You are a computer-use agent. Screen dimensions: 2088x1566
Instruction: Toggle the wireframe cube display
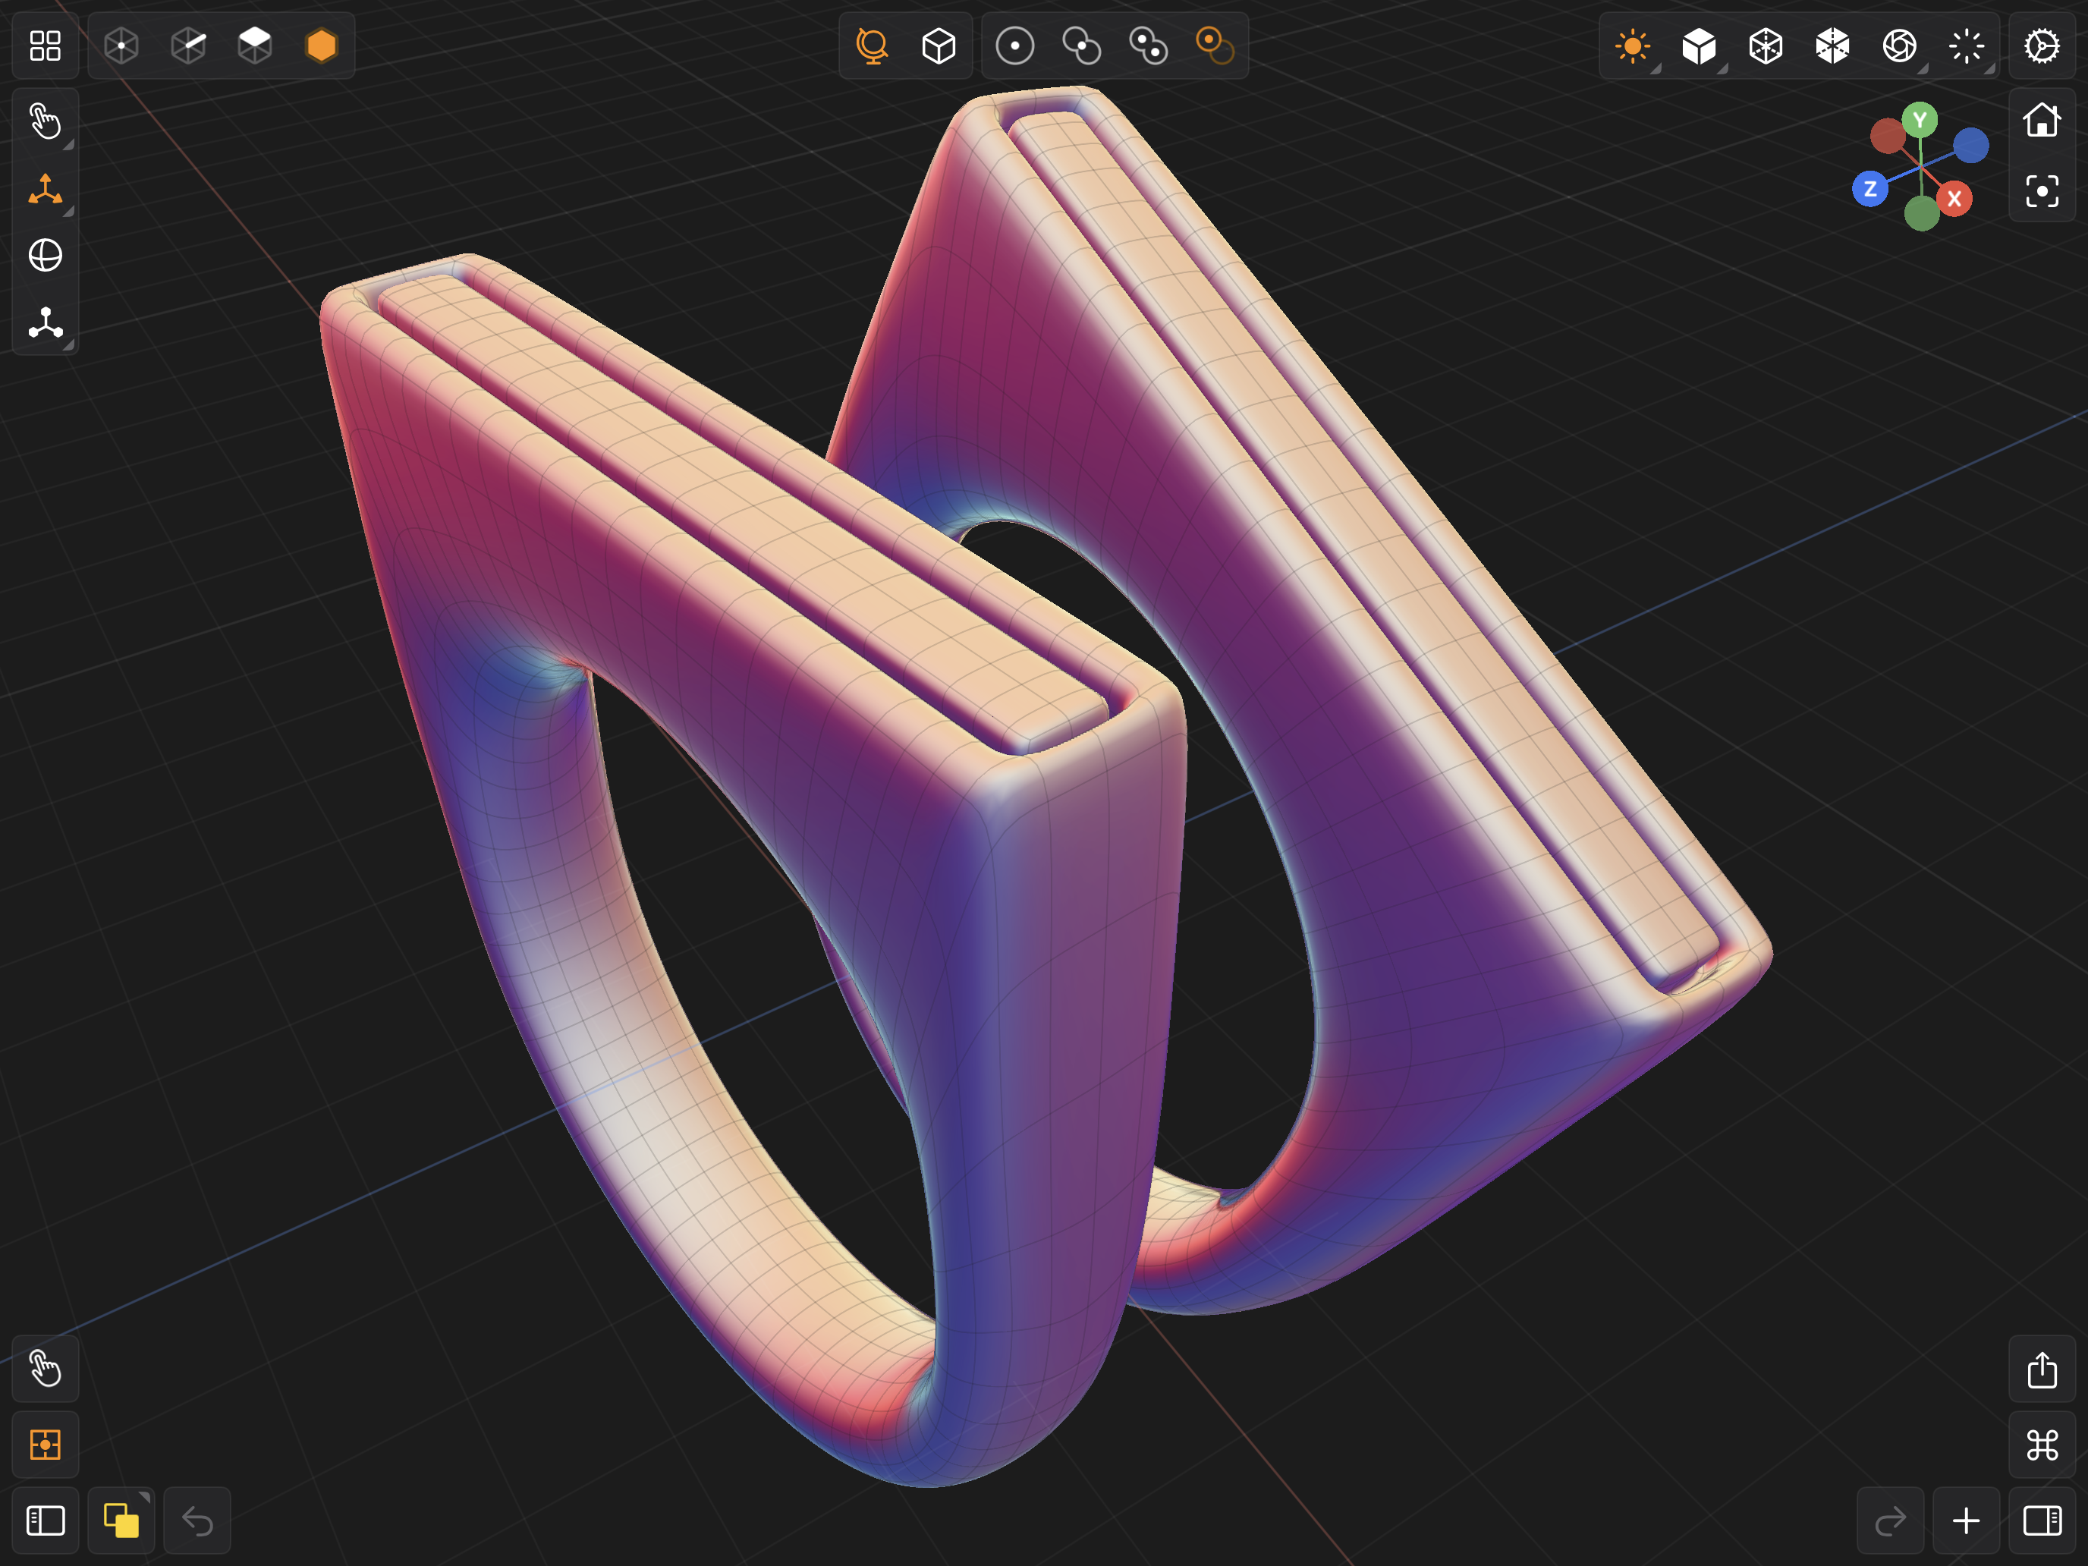pyautogui.click(x=1766, y=46)
